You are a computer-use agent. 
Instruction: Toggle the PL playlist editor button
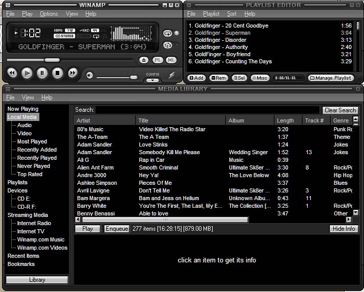pyautogui.click(x=157, y=60)
